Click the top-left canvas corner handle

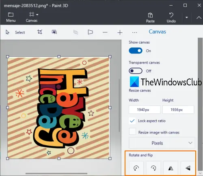point(8,57)
